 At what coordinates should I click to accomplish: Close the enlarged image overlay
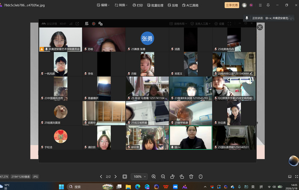260,27
